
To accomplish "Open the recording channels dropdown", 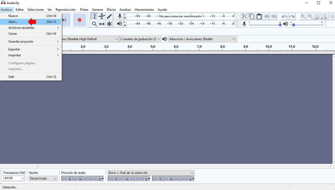I will [x=140, y=39].
